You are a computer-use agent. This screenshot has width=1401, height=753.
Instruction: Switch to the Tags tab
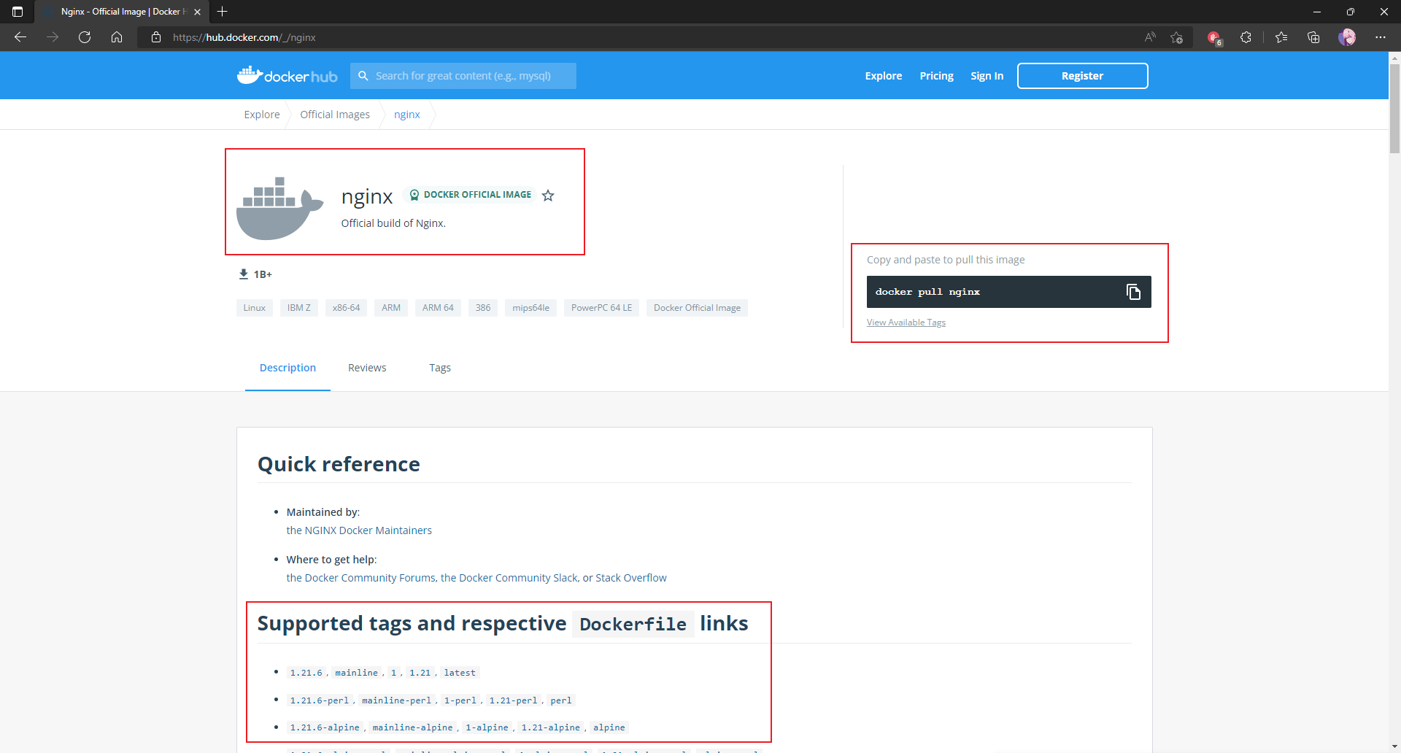439,368
